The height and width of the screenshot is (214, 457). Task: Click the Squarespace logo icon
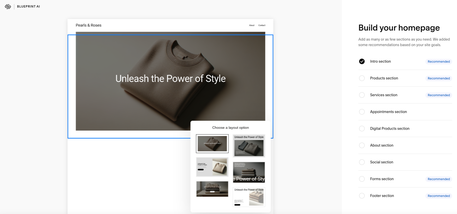pyautogui.click(x=8, y=7)
